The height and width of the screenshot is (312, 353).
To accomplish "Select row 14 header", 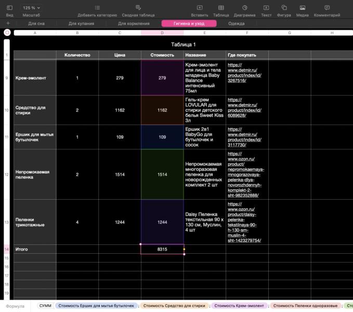I will 7,249.
